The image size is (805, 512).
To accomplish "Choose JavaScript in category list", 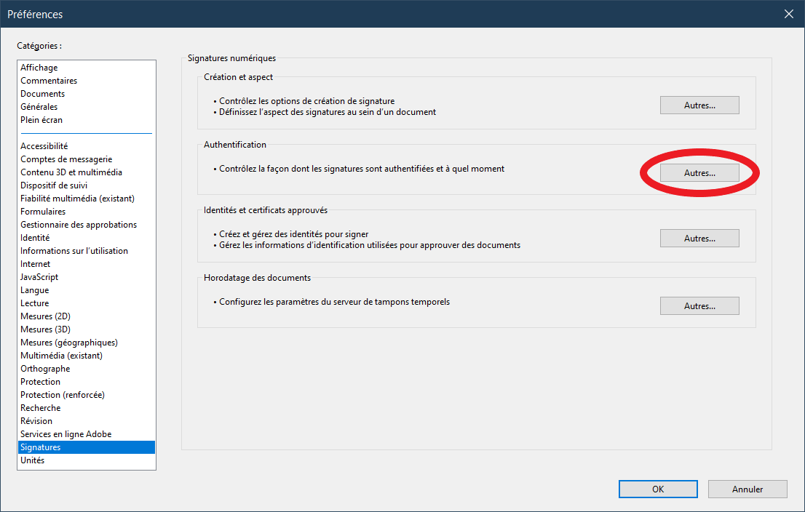I will pos(39,277).
